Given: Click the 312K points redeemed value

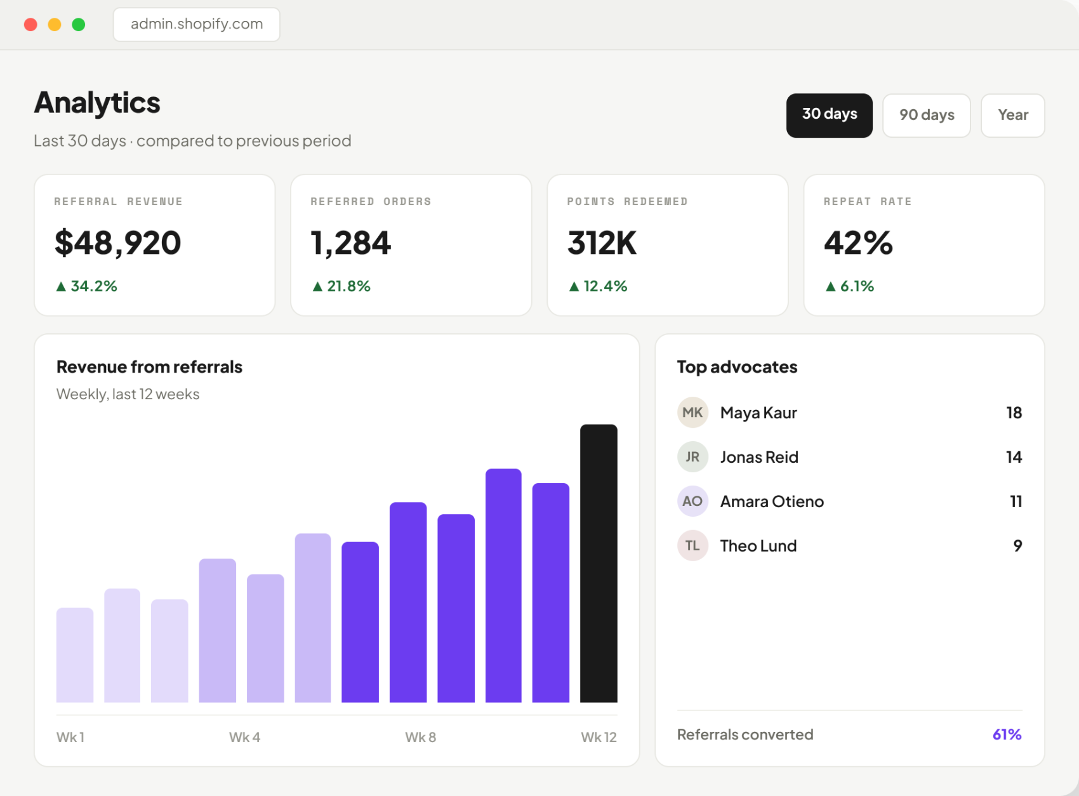Looking at the screenshot, I should pos(602,243).
